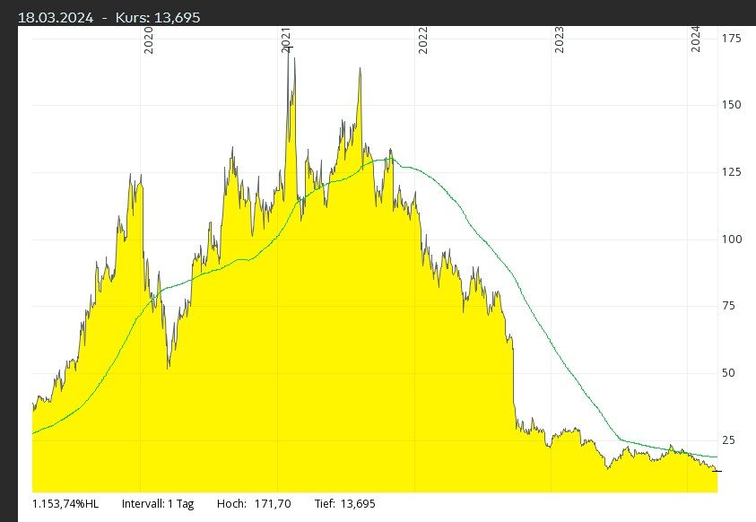Click the 125 price axis label
This screenshot has width=756, height=522.
pos(730,172)
